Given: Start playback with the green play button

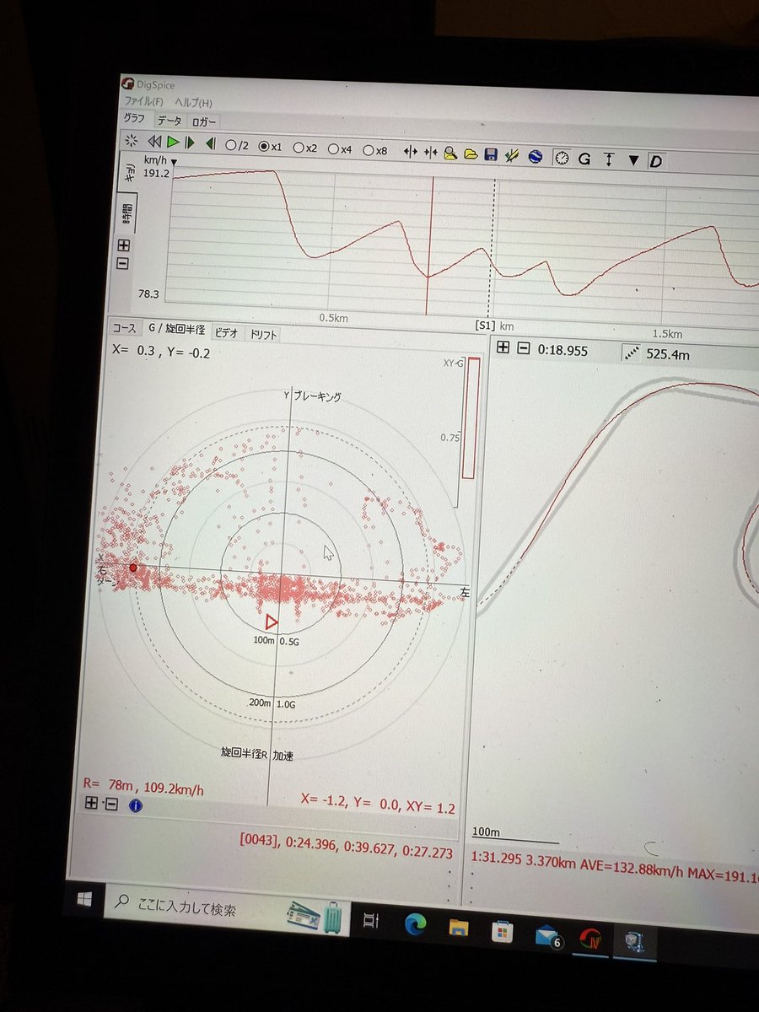Looking at the screenshot, I should (173, 143).
